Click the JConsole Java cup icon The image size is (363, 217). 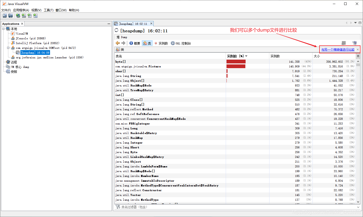[x=13, y=38]
